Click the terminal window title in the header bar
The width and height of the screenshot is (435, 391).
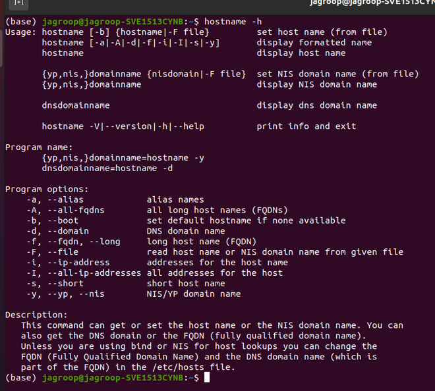pos(372,3)
